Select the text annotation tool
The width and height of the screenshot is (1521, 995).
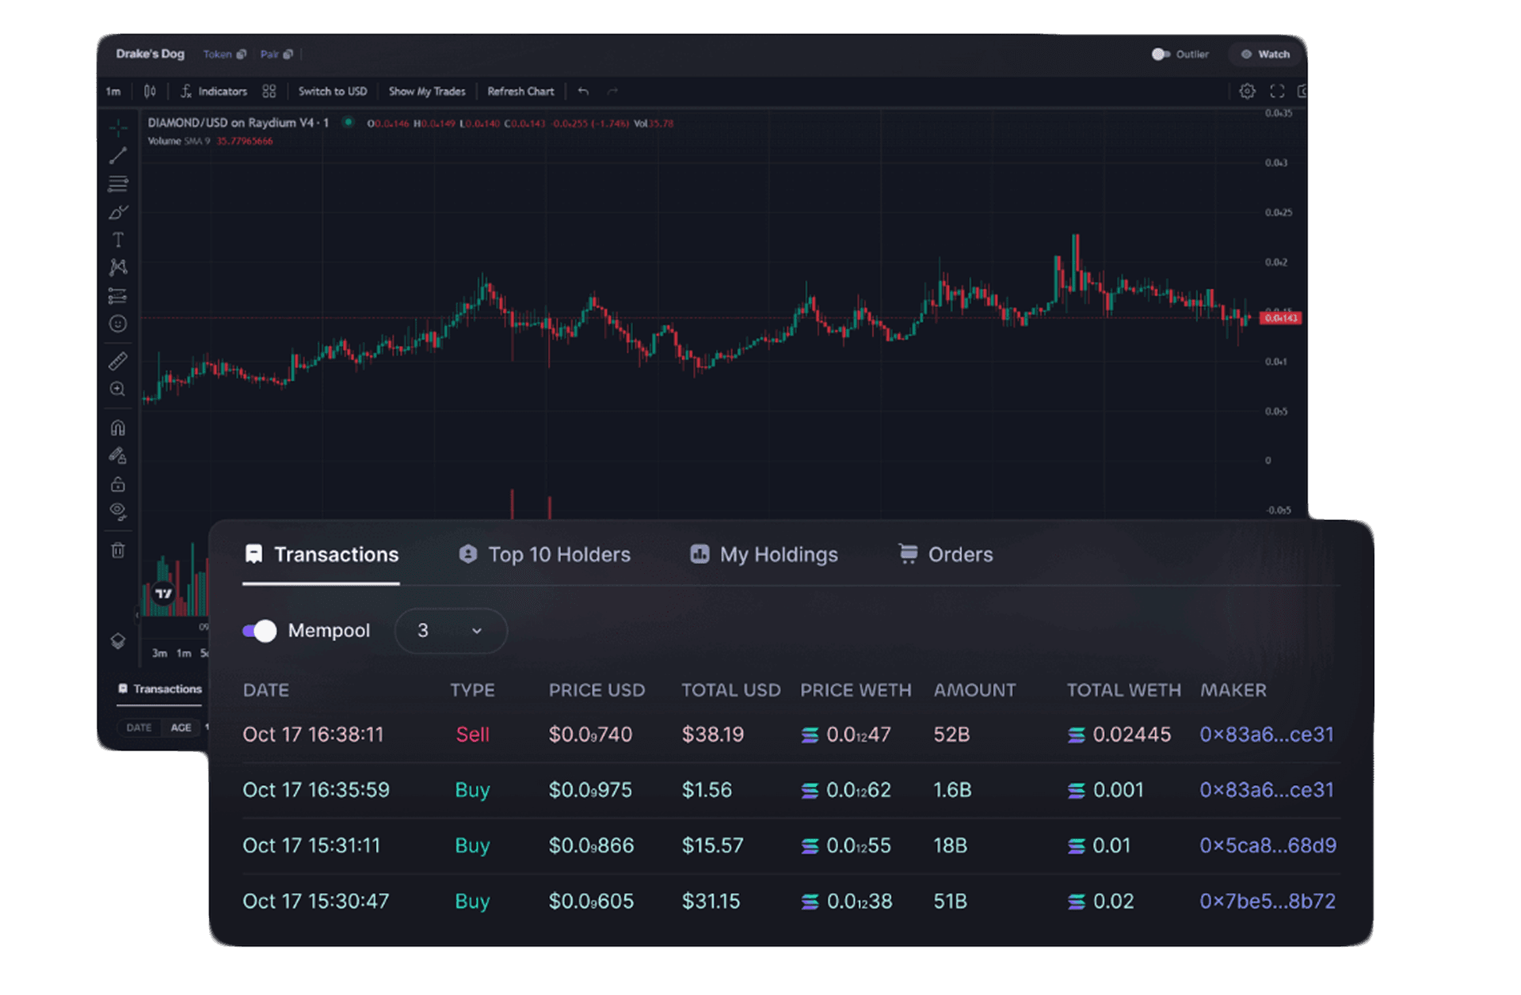pyautogui.click(x=118, y=240)
